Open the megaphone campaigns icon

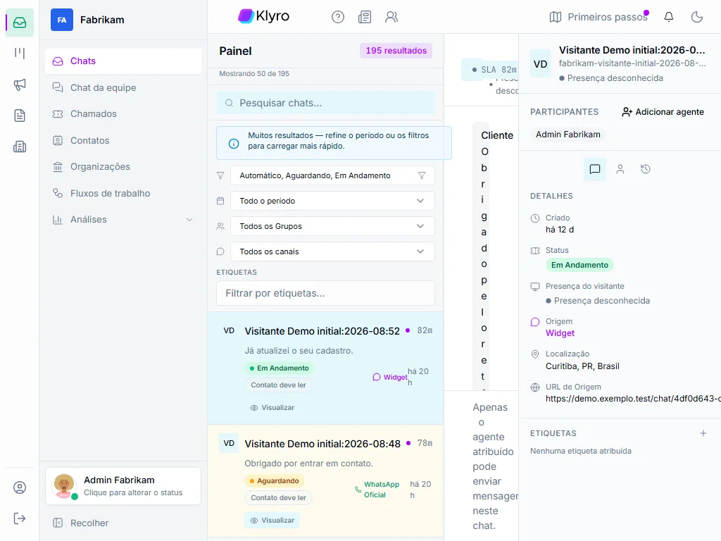20,85
